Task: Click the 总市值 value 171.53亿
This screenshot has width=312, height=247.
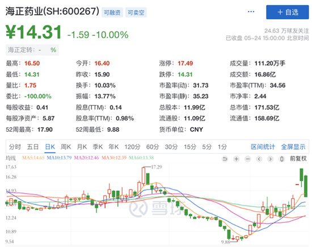Action: (267, 107)
